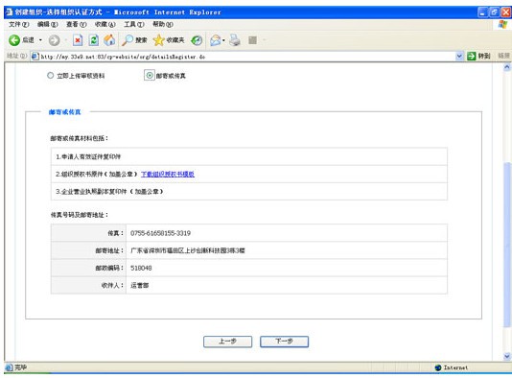Open the Mail icon dropdown arrow
Image resolution: width=512 pixels, height=378 pixels.
(x=223, y=40)
